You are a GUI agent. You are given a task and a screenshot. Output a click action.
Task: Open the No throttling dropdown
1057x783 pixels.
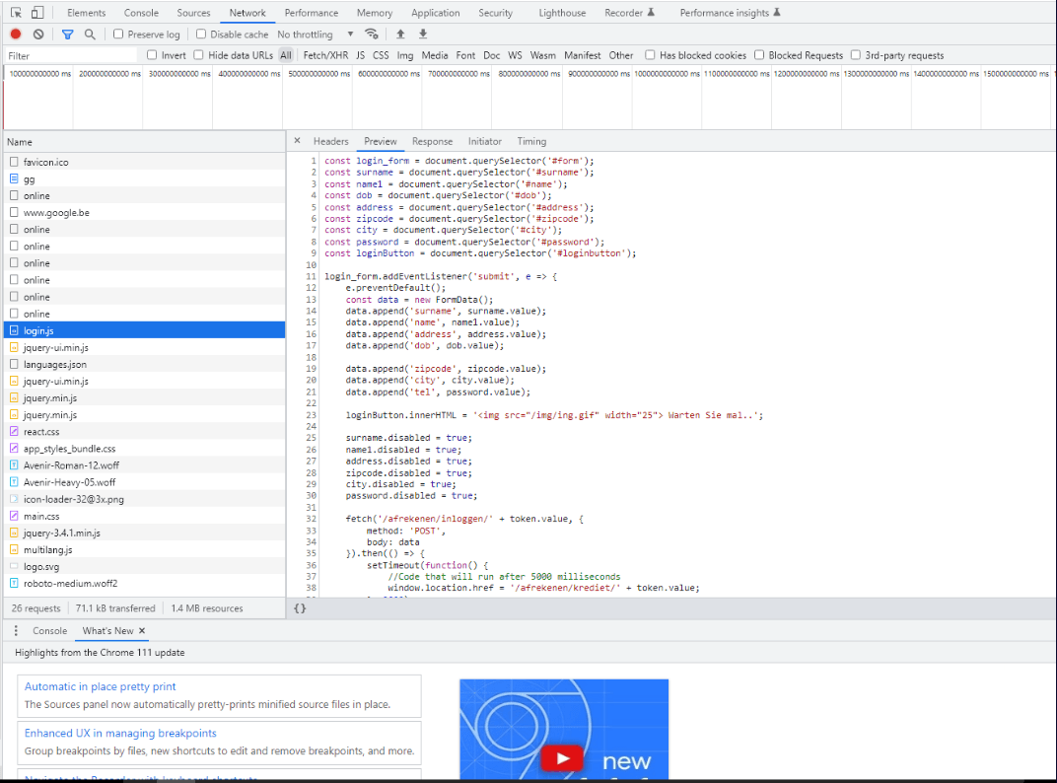click(315, 35)
